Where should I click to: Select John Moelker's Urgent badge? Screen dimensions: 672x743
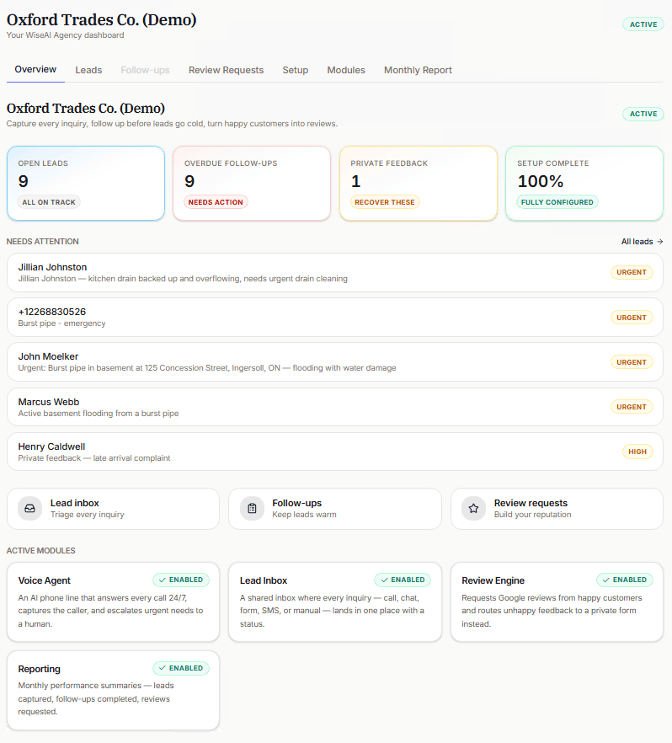pos(632,362)
